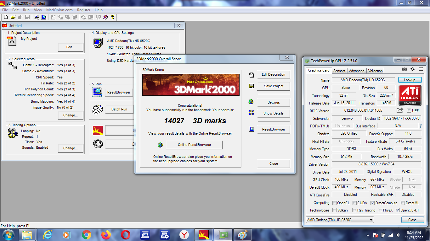Viewport: 430px width, 241px height.
Task: Show hidden tray icons arrow
Action: [x=368, y=235]
